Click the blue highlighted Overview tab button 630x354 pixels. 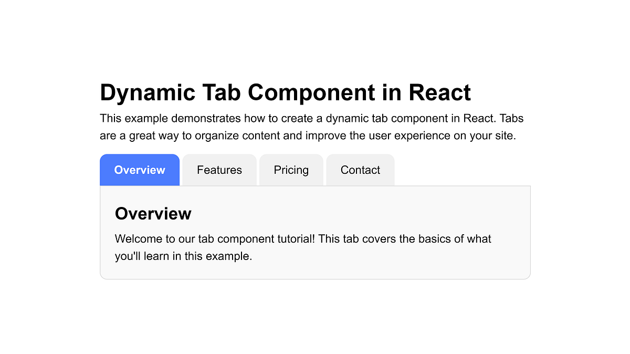click(140, 170)
